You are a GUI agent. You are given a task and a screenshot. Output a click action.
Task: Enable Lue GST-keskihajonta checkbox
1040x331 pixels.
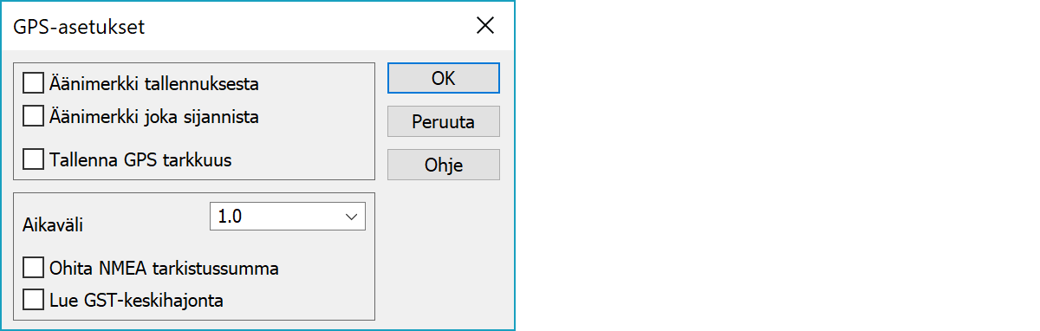33,300
